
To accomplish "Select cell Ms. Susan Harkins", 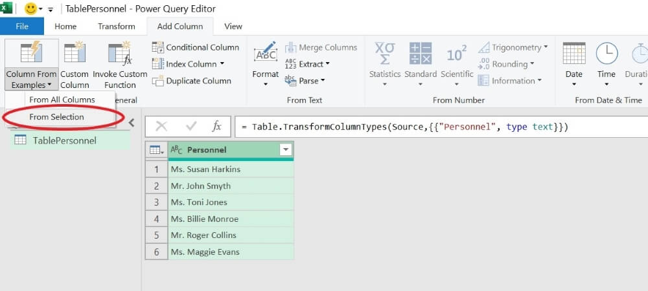I will pos(231,169).
